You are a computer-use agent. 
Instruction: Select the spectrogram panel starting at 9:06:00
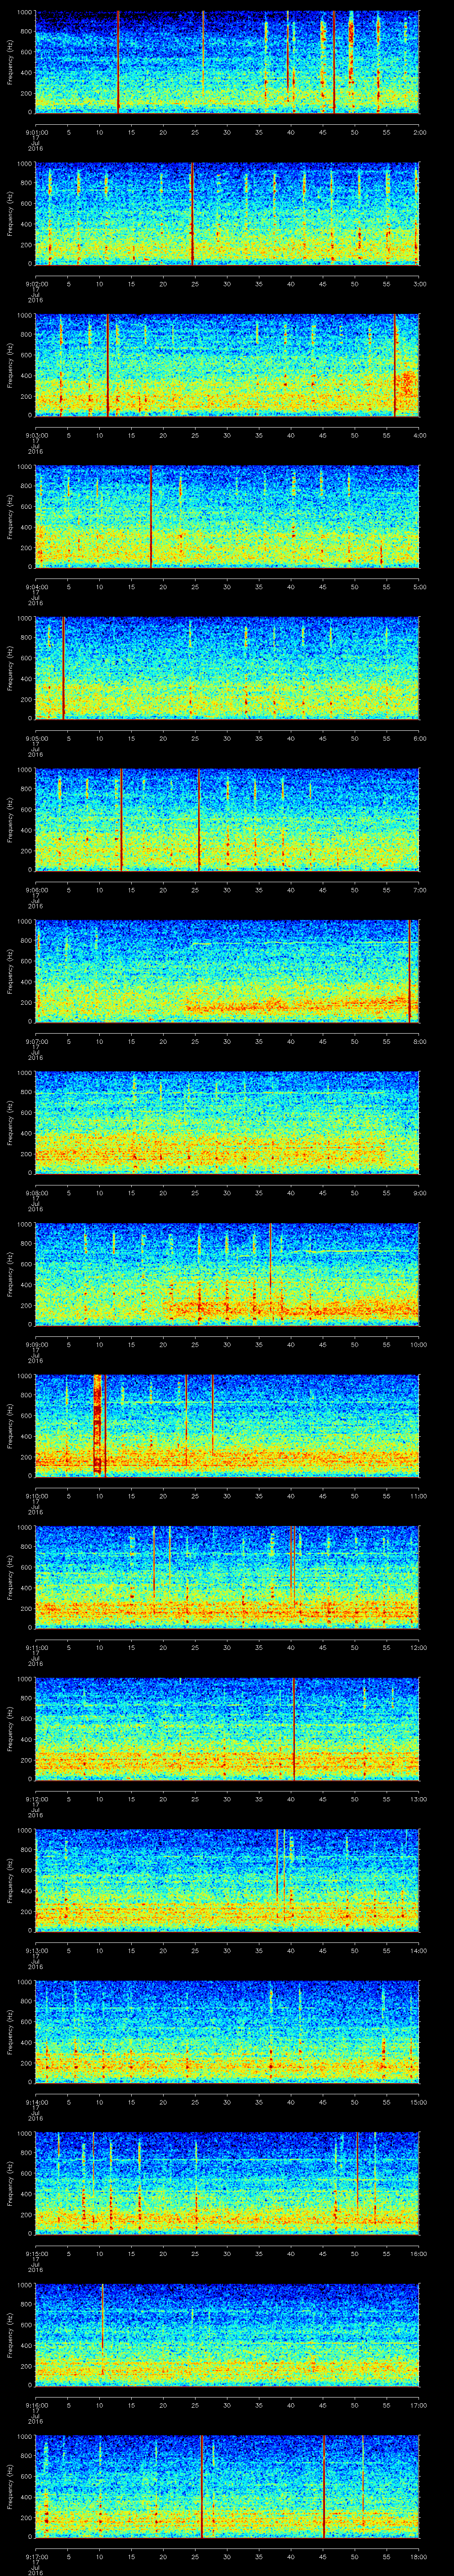coord(227,820)
